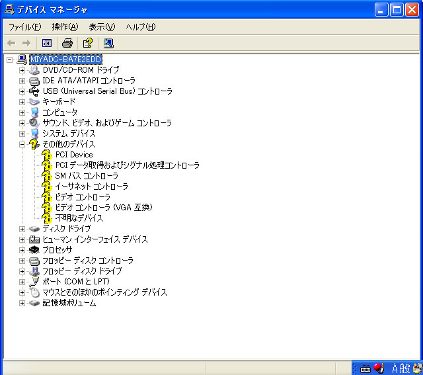Click the IME 般 conversion mode indicator
Image resolution: width=423 pixels, height=375 pixels.
coord(404,368)
